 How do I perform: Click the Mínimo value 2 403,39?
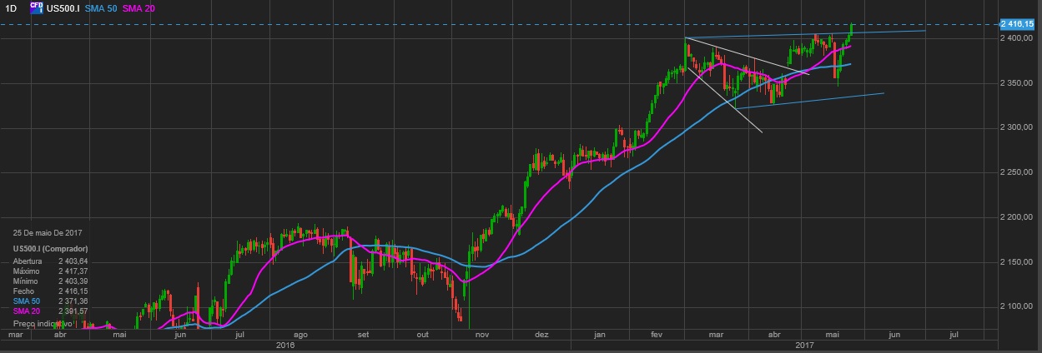pos(73,282)
